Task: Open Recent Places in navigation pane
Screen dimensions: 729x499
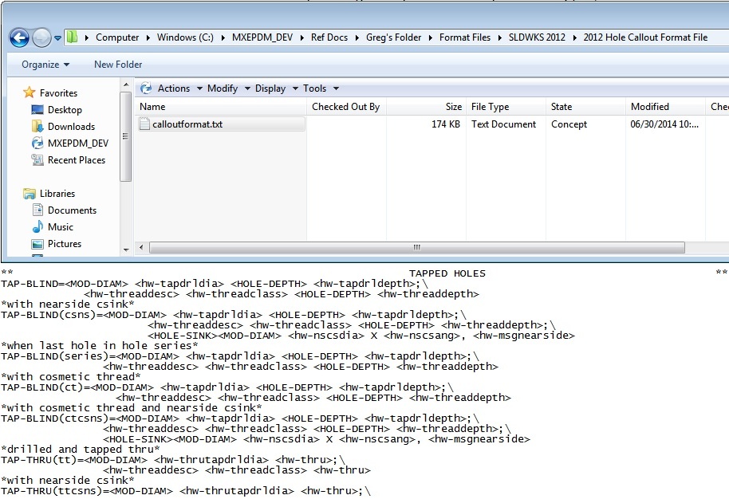Action: tap(77, 160)
